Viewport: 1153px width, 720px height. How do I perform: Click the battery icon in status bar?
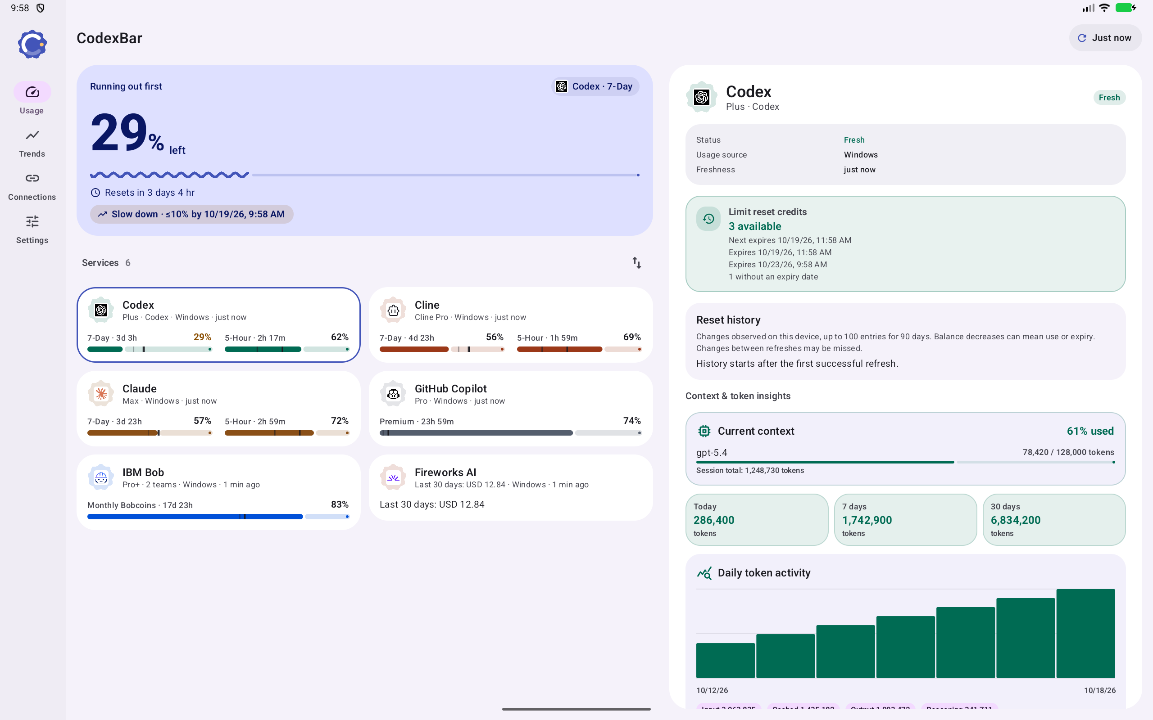[1126, 8]
